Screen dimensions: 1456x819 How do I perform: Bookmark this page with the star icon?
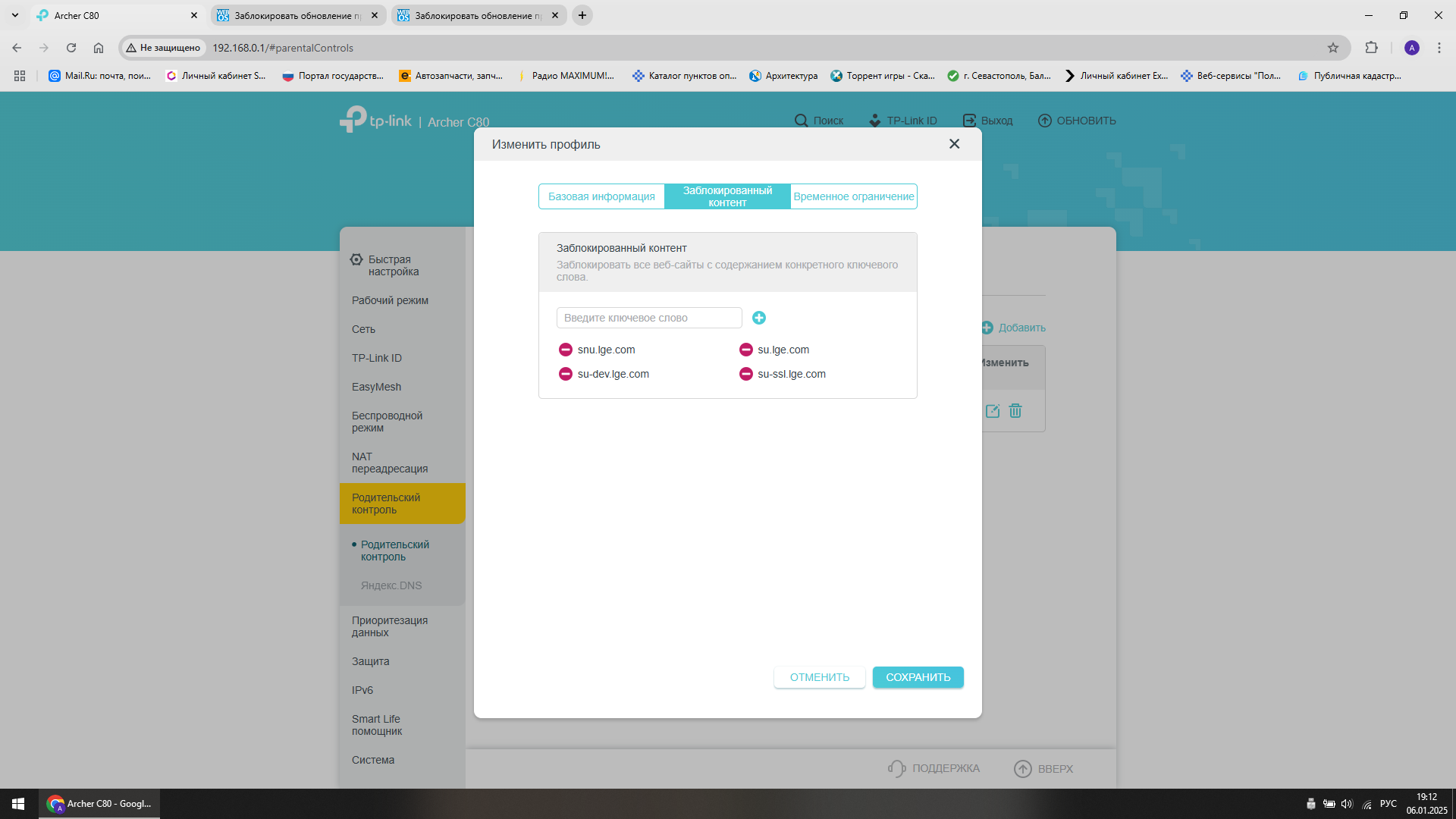click(x=1332, y=48)
